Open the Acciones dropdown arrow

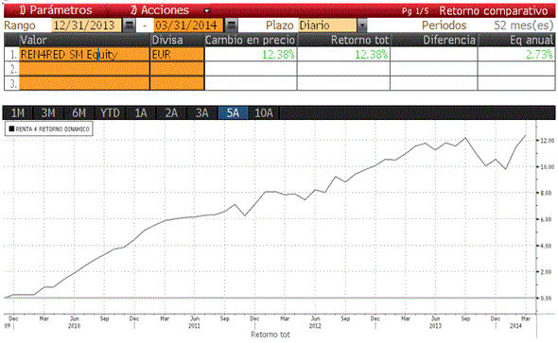coord(207,11)
